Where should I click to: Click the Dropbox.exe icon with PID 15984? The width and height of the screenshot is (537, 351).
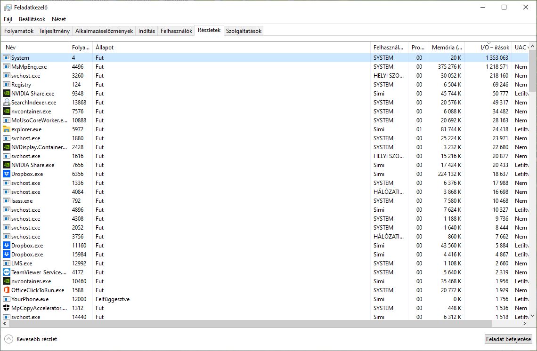[x=6, y=254]
